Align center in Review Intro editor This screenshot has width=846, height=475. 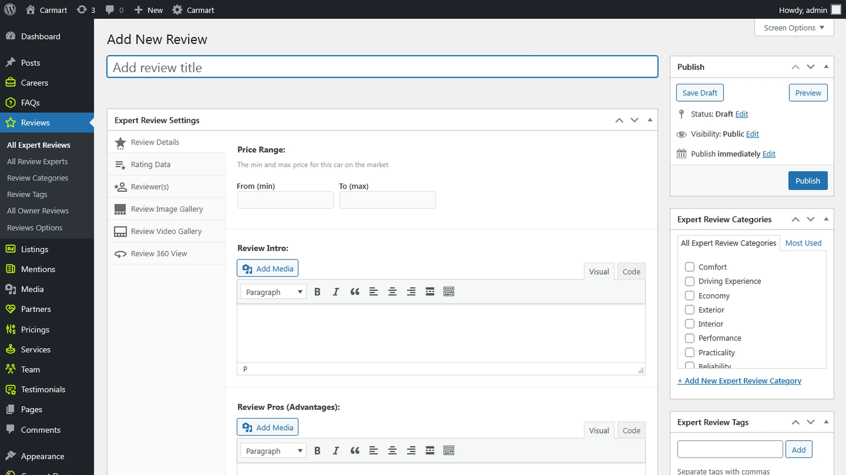click(392, 292)
